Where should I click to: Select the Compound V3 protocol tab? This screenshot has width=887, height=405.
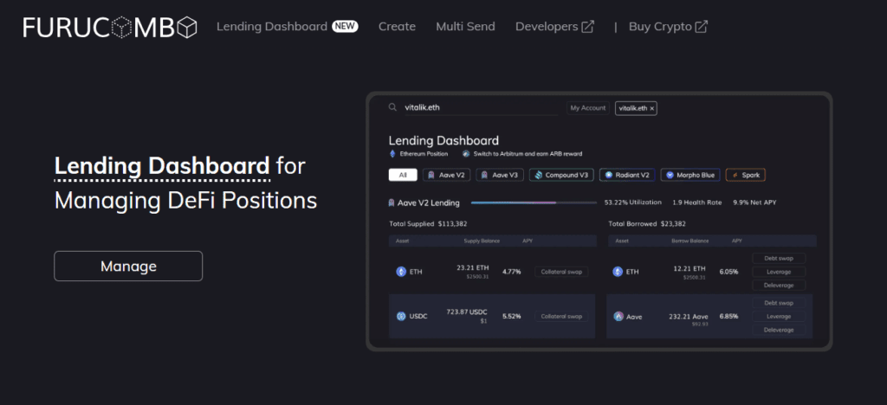point(560,175)
